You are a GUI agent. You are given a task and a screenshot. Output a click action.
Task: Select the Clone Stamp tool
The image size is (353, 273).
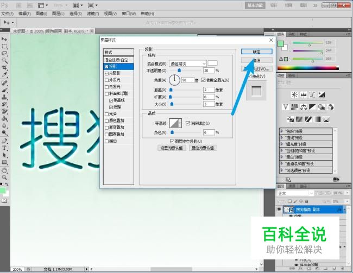coord(4,97)
